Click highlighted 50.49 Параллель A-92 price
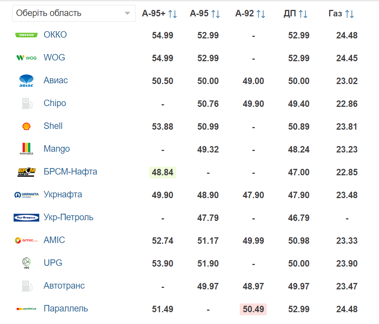379x324 pixels. (x=253, y=309)
